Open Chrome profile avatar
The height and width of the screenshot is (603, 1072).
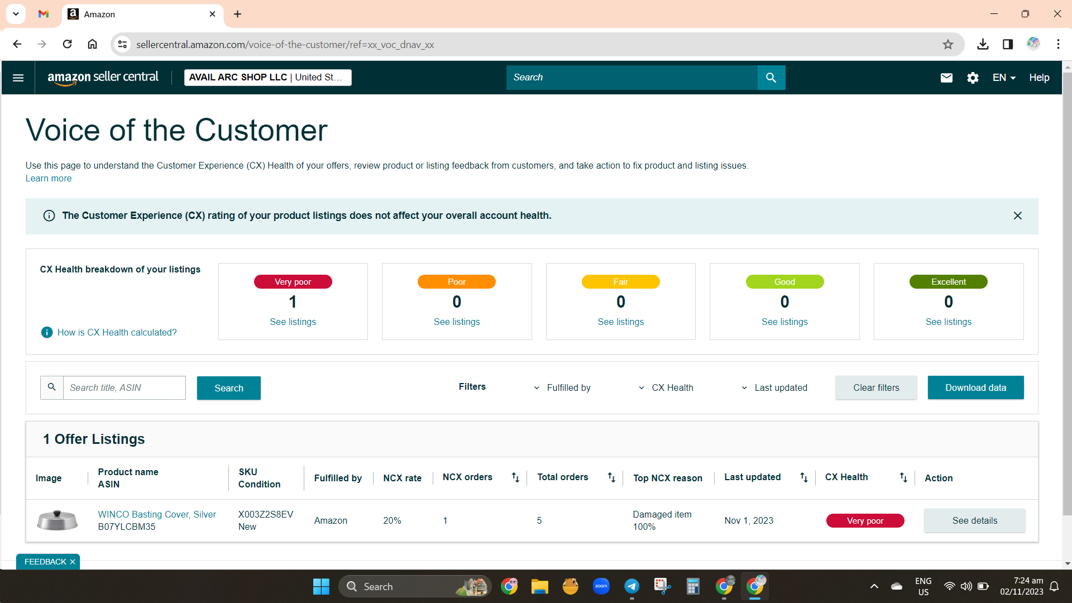coord(1033,44)
